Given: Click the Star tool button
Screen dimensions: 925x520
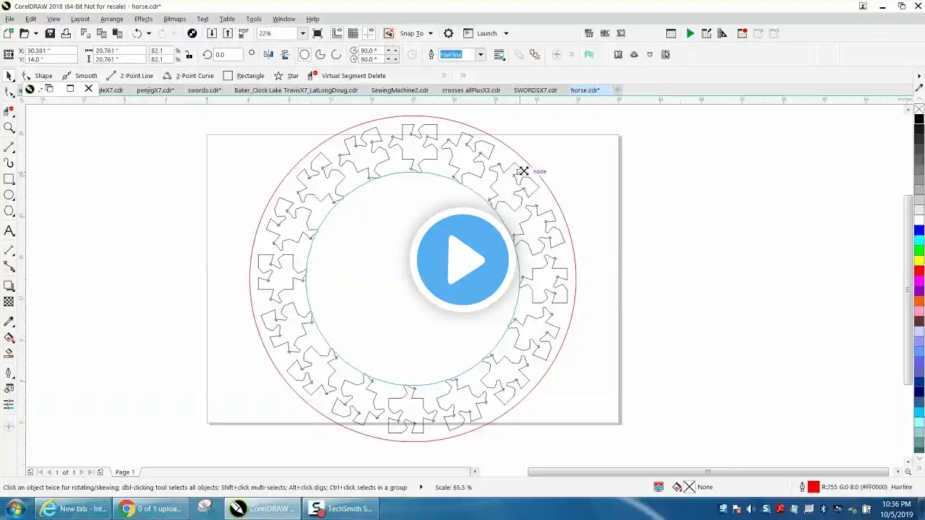Looking at the screenshot, I should 286,76.
